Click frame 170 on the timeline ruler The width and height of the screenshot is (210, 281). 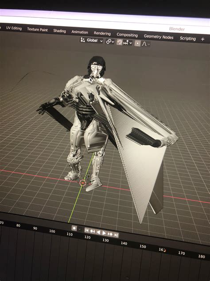pos(182,253)
